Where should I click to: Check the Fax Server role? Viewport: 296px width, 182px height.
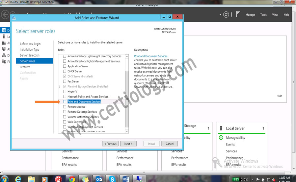(65, 81)
